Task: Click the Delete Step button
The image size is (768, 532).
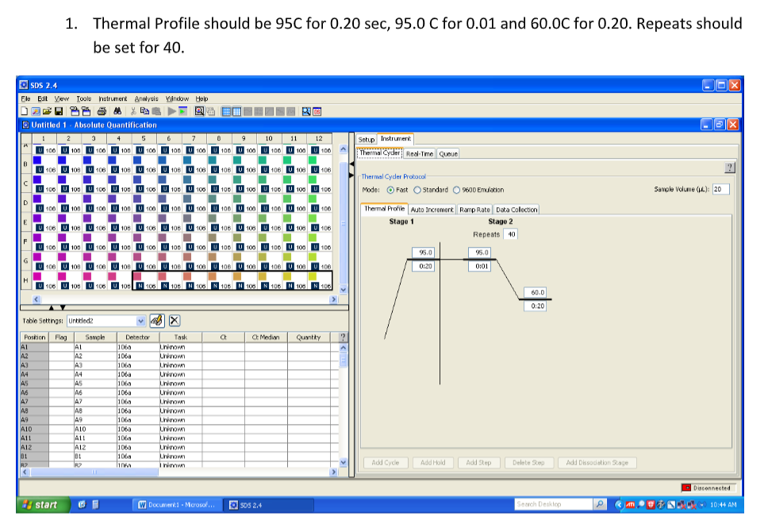Action: point(528,462)
